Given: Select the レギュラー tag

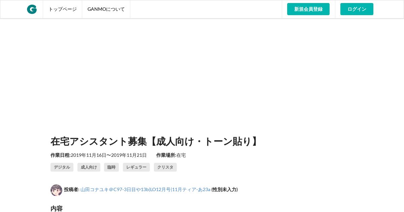Looking at the screenshot, I should 136,167.
